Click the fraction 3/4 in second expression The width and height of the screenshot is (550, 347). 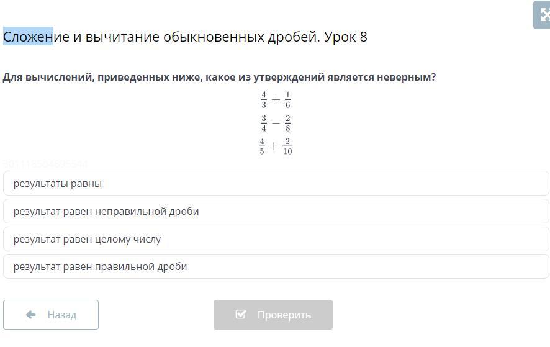tap(264, 124)
